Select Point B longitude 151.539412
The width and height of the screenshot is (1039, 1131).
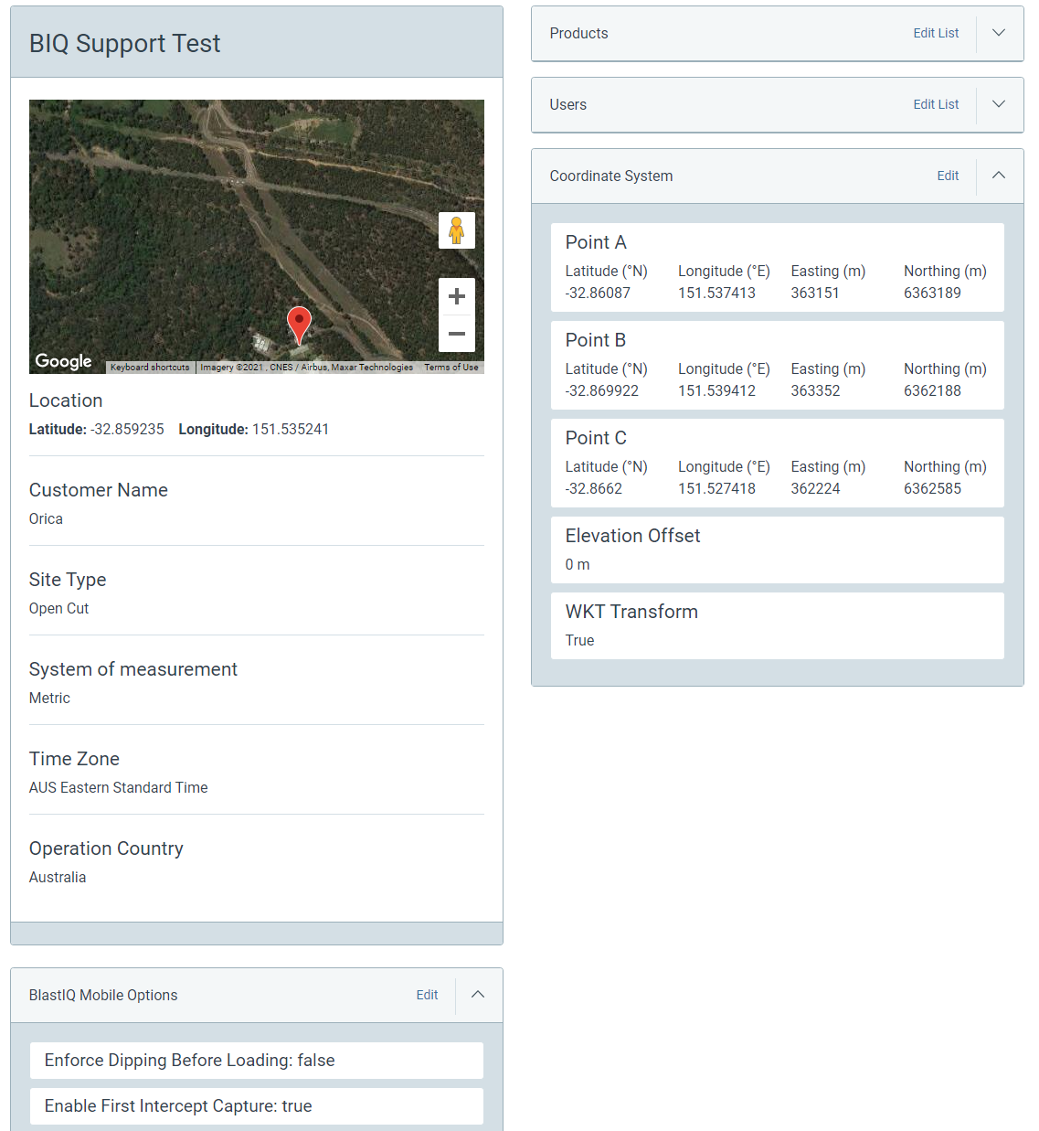pyautogui.click(x=716, y=390)
